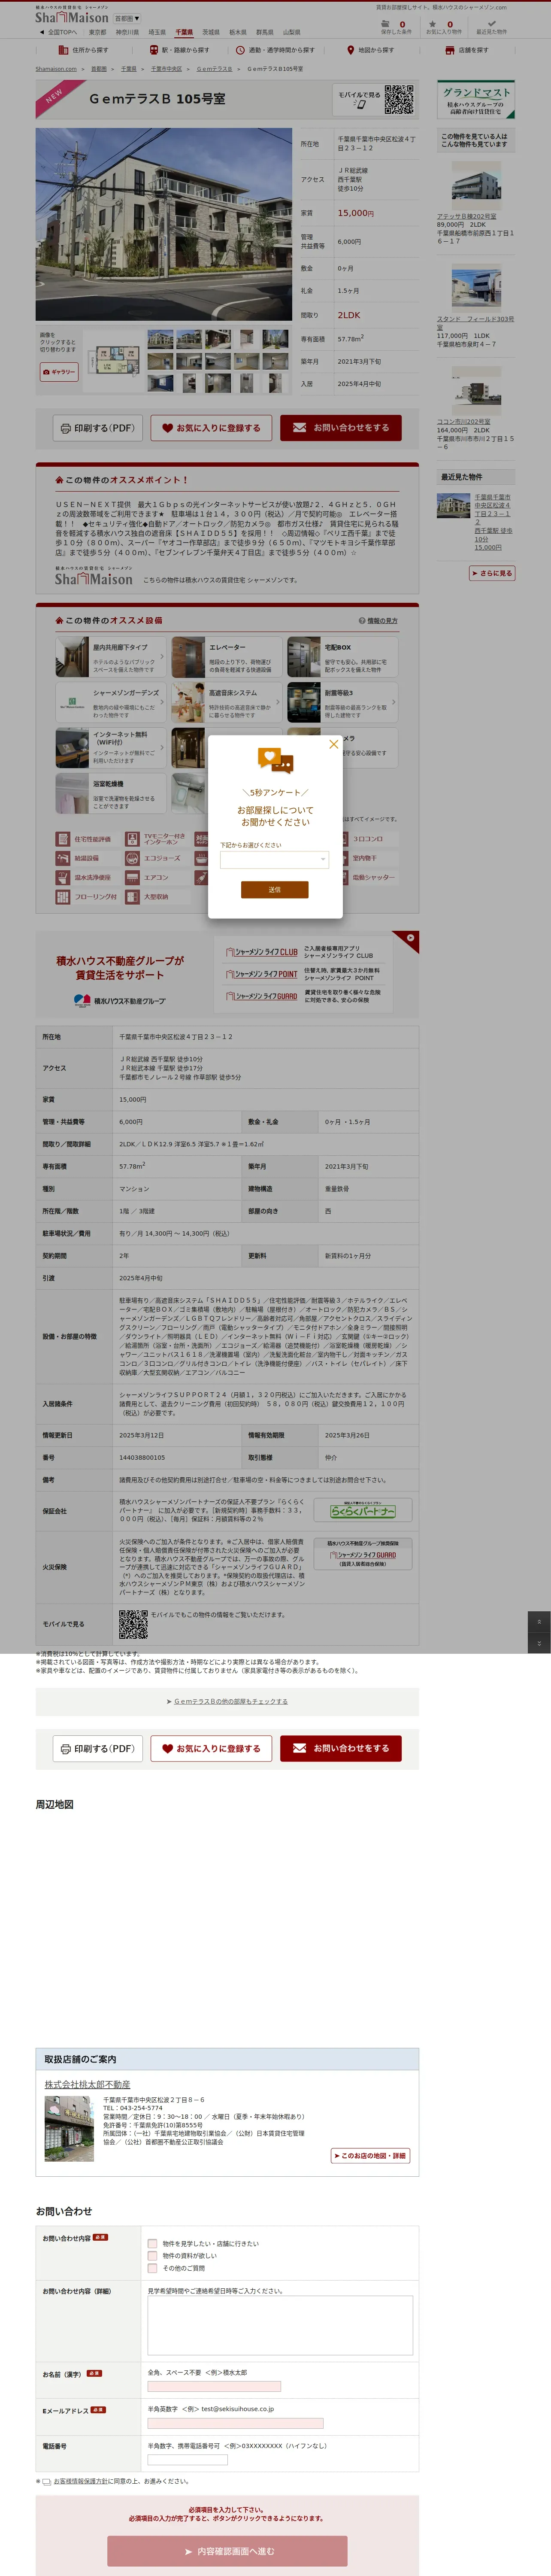Click 千葉市中央区 breadcrumb link

point(166,69)
